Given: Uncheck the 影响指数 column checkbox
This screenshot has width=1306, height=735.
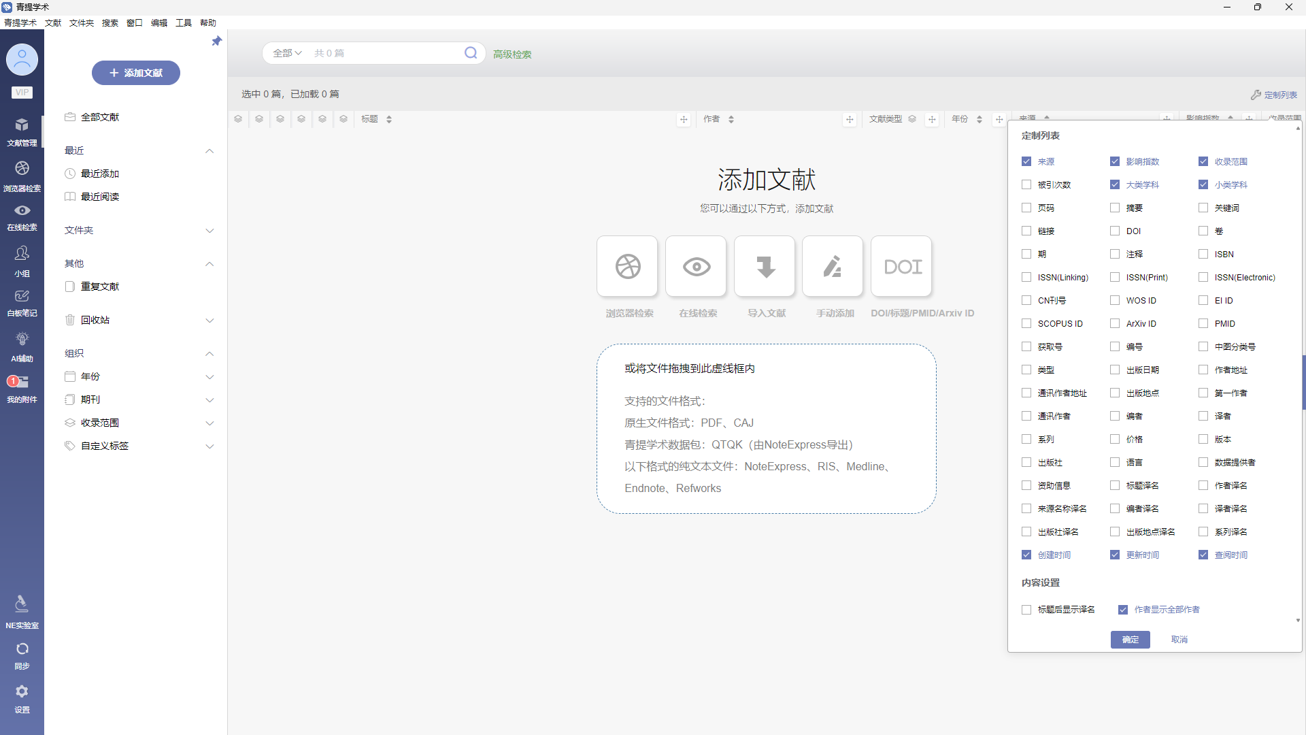Looking at the screenshot, I should click(x=1115, y=162).
